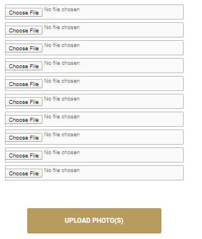Select the third 'No file chosen' text
Viewport: 202px width, 239px height.
[62, 45]
